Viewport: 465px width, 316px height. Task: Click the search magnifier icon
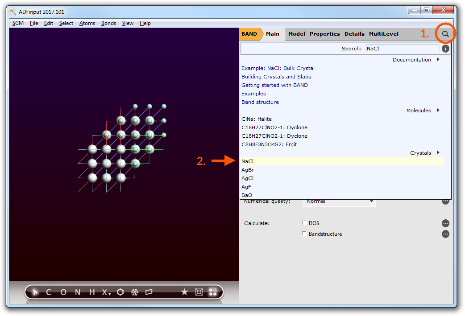coord(445,34)
